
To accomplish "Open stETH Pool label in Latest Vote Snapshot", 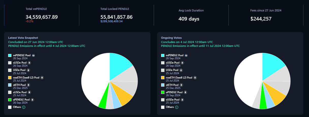I will [x=20, y=85].
